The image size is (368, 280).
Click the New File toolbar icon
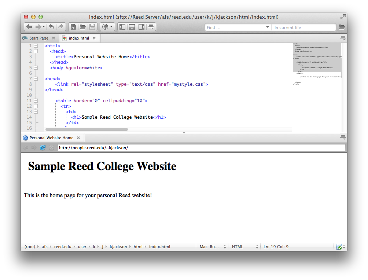pyautogui.click(x=73, y=27)
